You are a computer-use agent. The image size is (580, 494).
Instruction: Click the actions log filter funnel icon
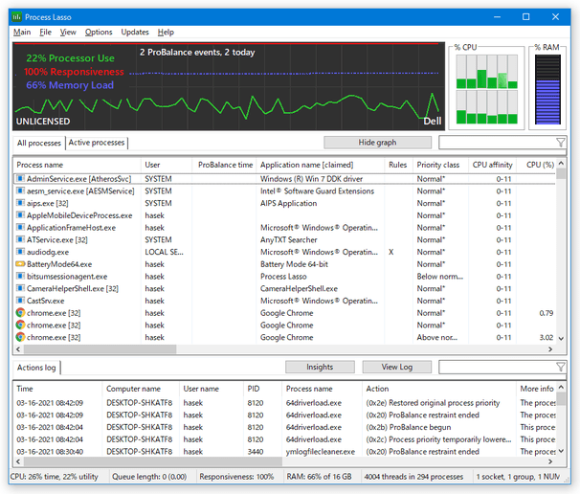(561, 367)
